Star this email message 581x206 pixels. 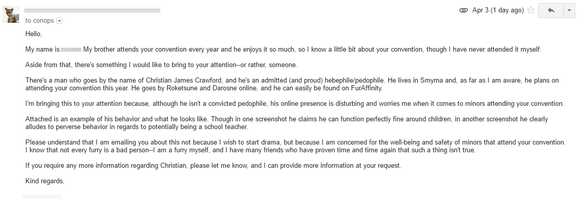pos(531,10)
